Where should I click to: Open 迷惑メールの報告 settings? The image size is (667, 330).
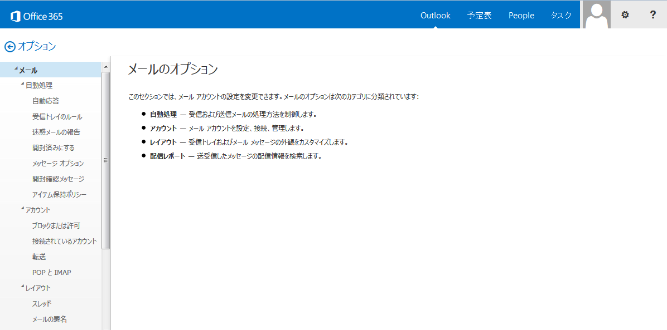click(x=56, y=132)
